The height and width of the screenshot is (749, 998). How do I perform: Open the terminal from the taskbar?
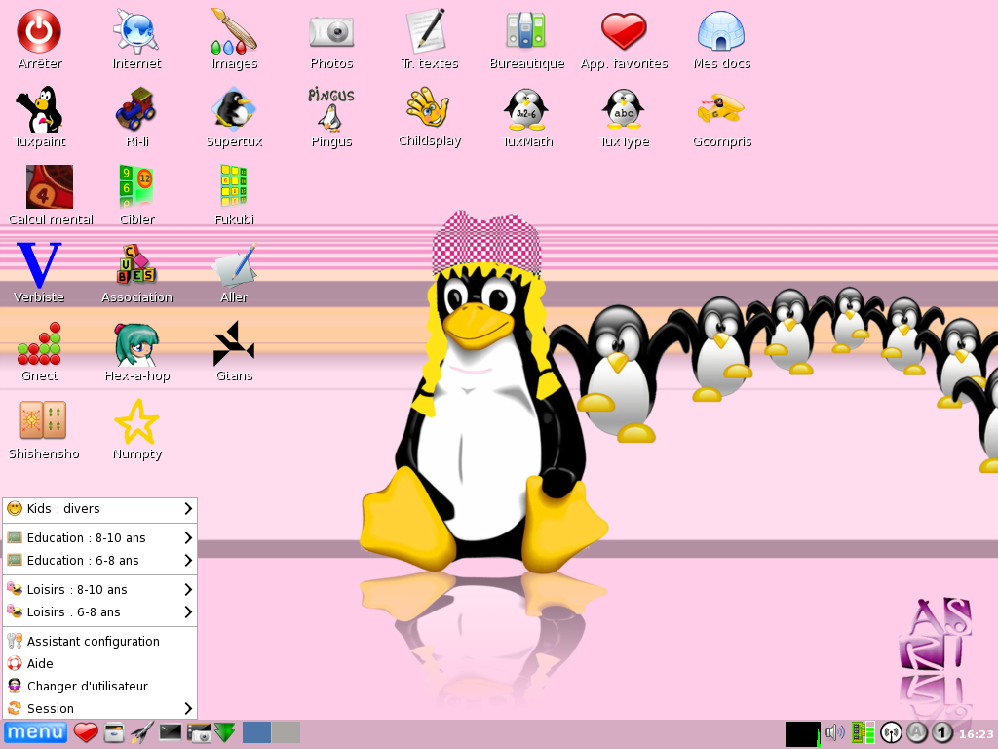click(170, 732)
